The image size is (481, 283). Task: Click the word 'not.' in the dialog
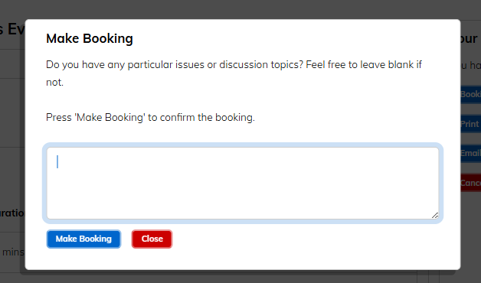click(x=54, y=83)
